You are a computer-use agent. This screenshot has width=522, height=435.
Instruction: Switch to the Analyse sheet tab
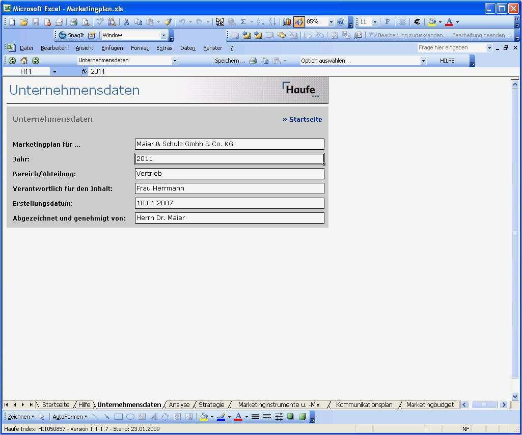pos(179,404)
